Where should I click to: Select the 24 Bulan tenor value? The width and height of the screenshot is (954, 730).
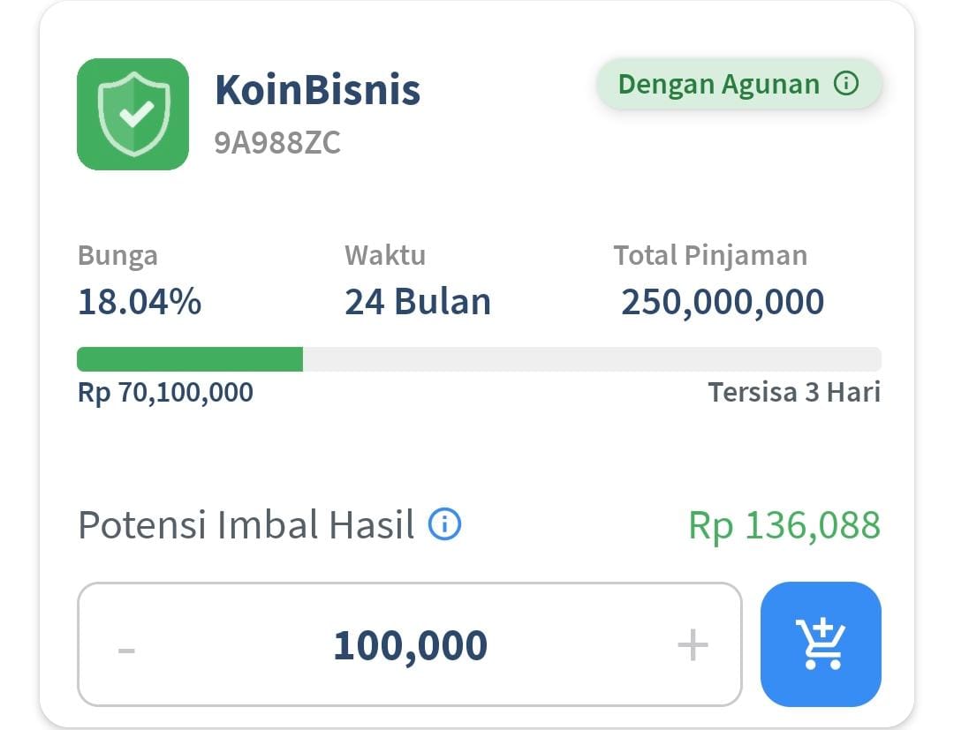pos(417,302)
